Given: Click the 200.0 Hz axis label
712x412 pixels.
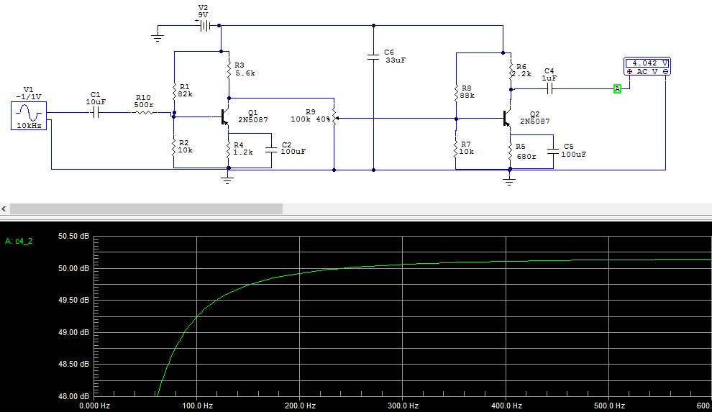Looking at the screenshot, I should click(x=300, y=406).
